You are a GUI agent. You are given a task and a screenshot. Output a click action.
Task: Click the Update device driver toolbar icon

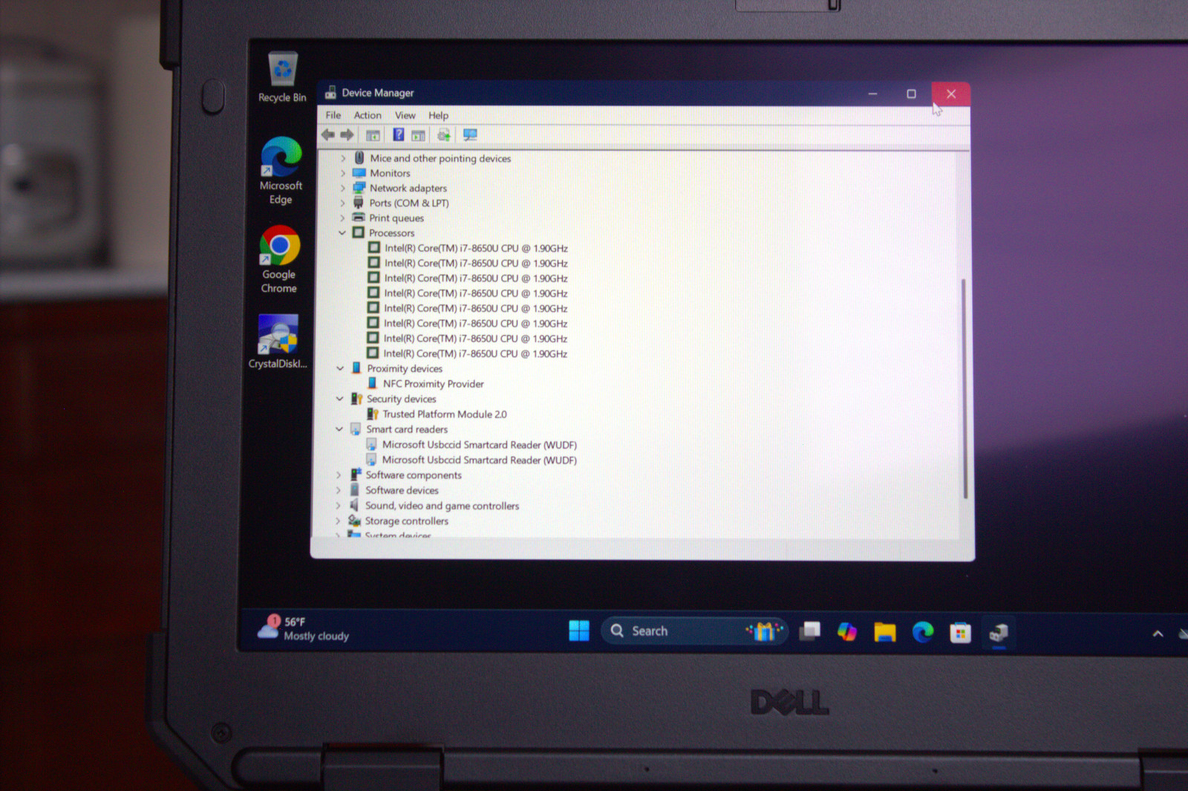click(x=444, y=134)
